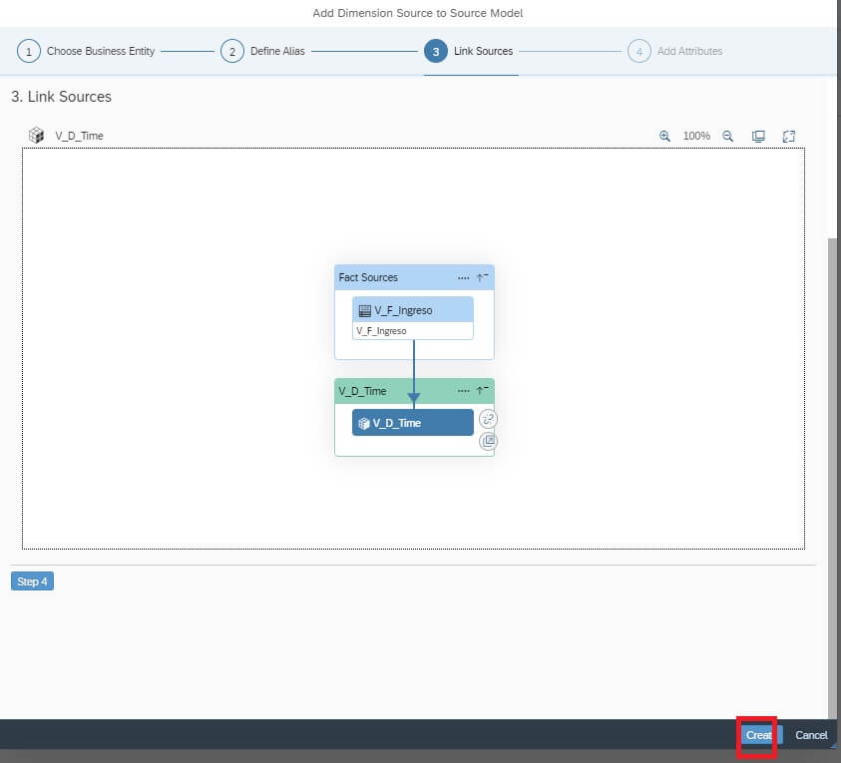Click the table icon in the V_F_Ingreso node
This screenshot has width=841, height=763.
pos(365,310)
